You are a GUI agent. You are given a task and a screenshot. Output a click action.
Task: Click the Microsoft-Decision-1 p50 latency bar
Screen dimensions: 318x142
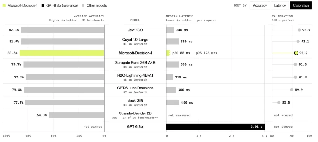pyautogui.click(x=168, y=53)
